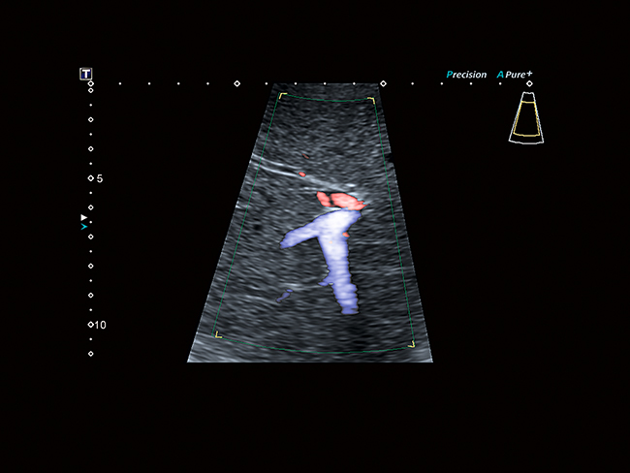This screenshot has height=473, width=630.
Task: Click the tiny red flow speck above vessel
Action: pos(302,174)
